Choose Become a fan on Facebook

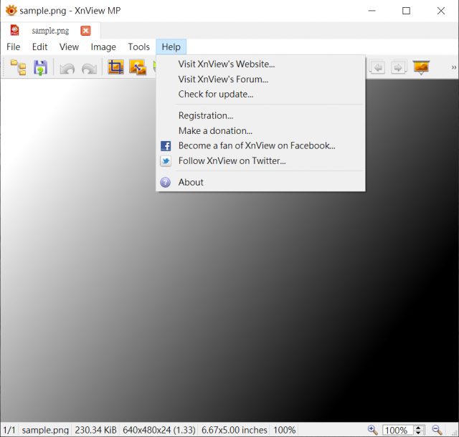pyautogui.click(x=260, y=145)
